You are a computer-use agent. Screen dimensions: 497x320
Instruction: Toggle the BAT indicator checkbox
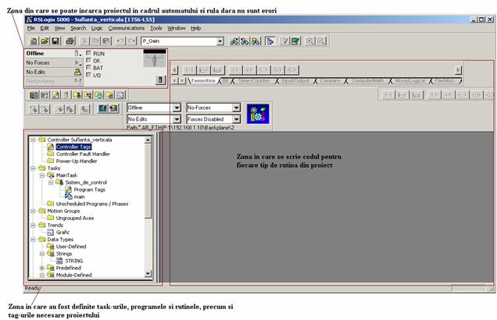[89, 67]
